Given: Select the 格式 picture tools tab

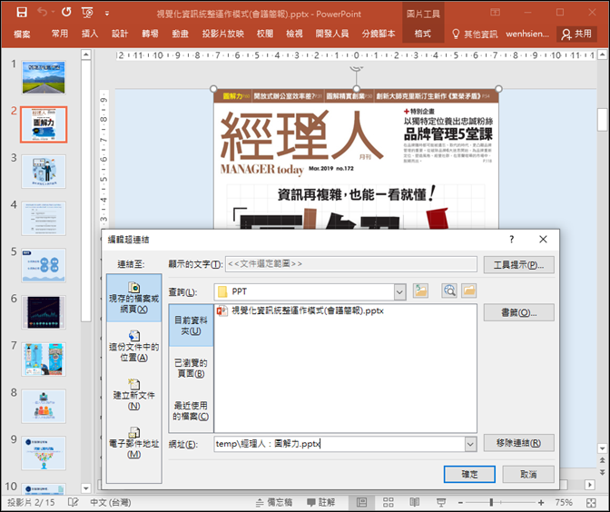Looking at the screenshot, I should pyautogui.click(x=423, y=34).
